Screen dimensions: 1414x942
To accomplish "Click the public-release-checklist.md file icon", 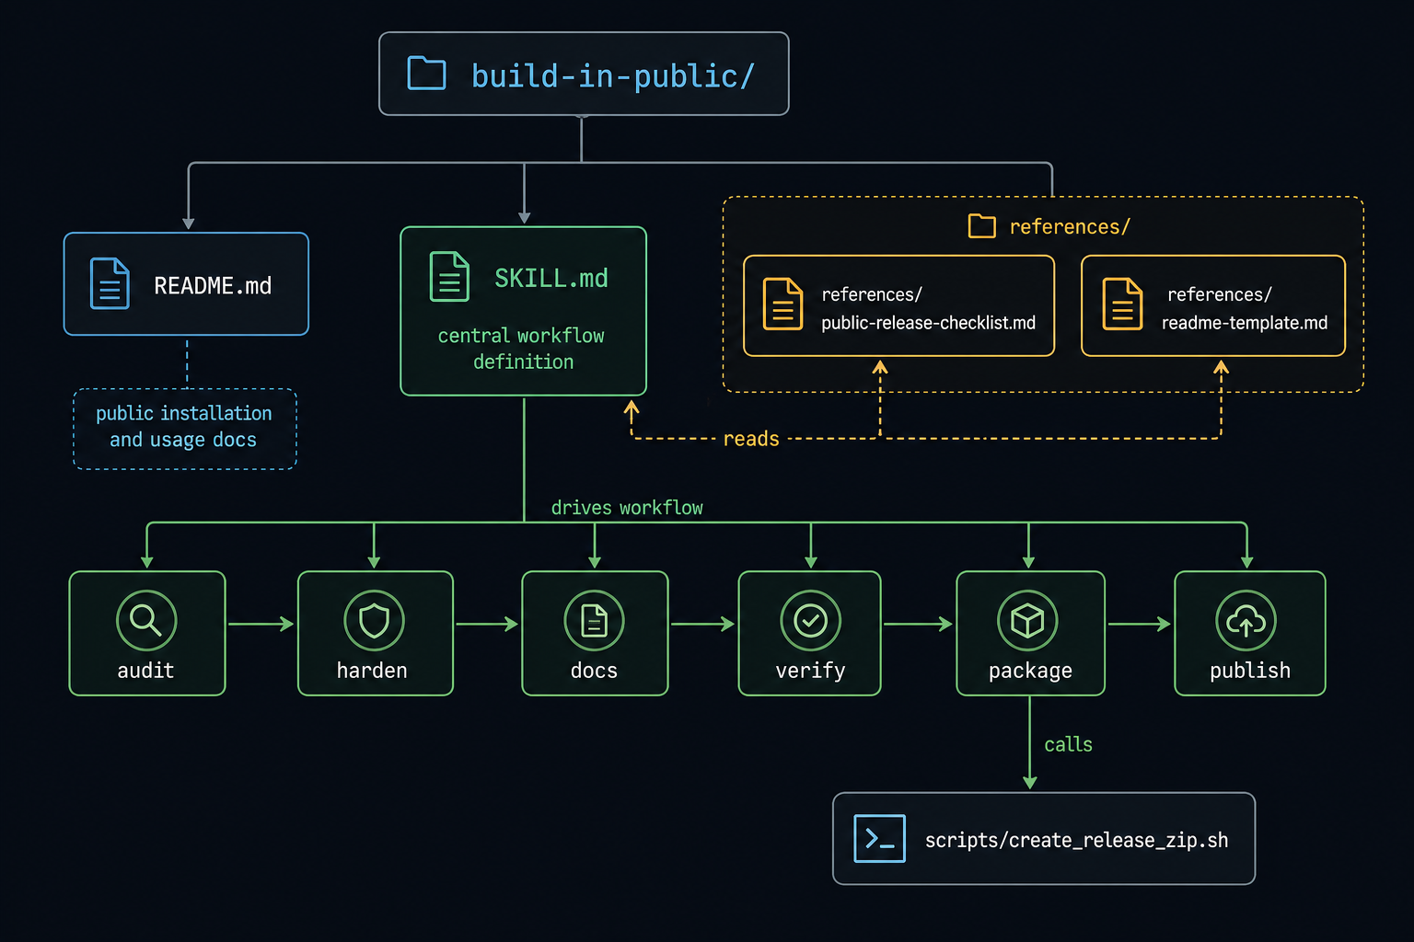I will tap(782, 304).
